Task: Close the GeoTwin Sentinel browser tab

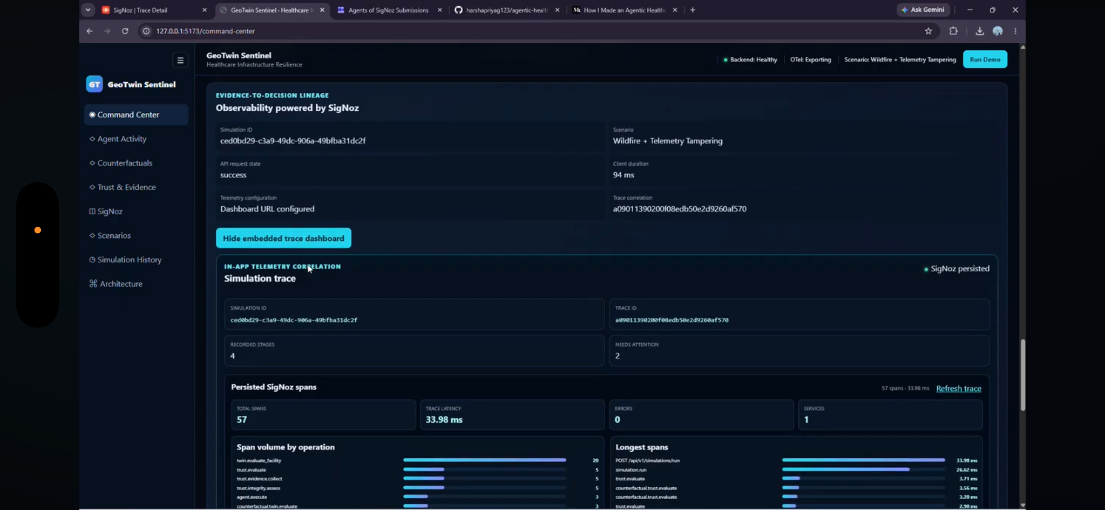Action: pyautogui.click(x=322, y=10)
